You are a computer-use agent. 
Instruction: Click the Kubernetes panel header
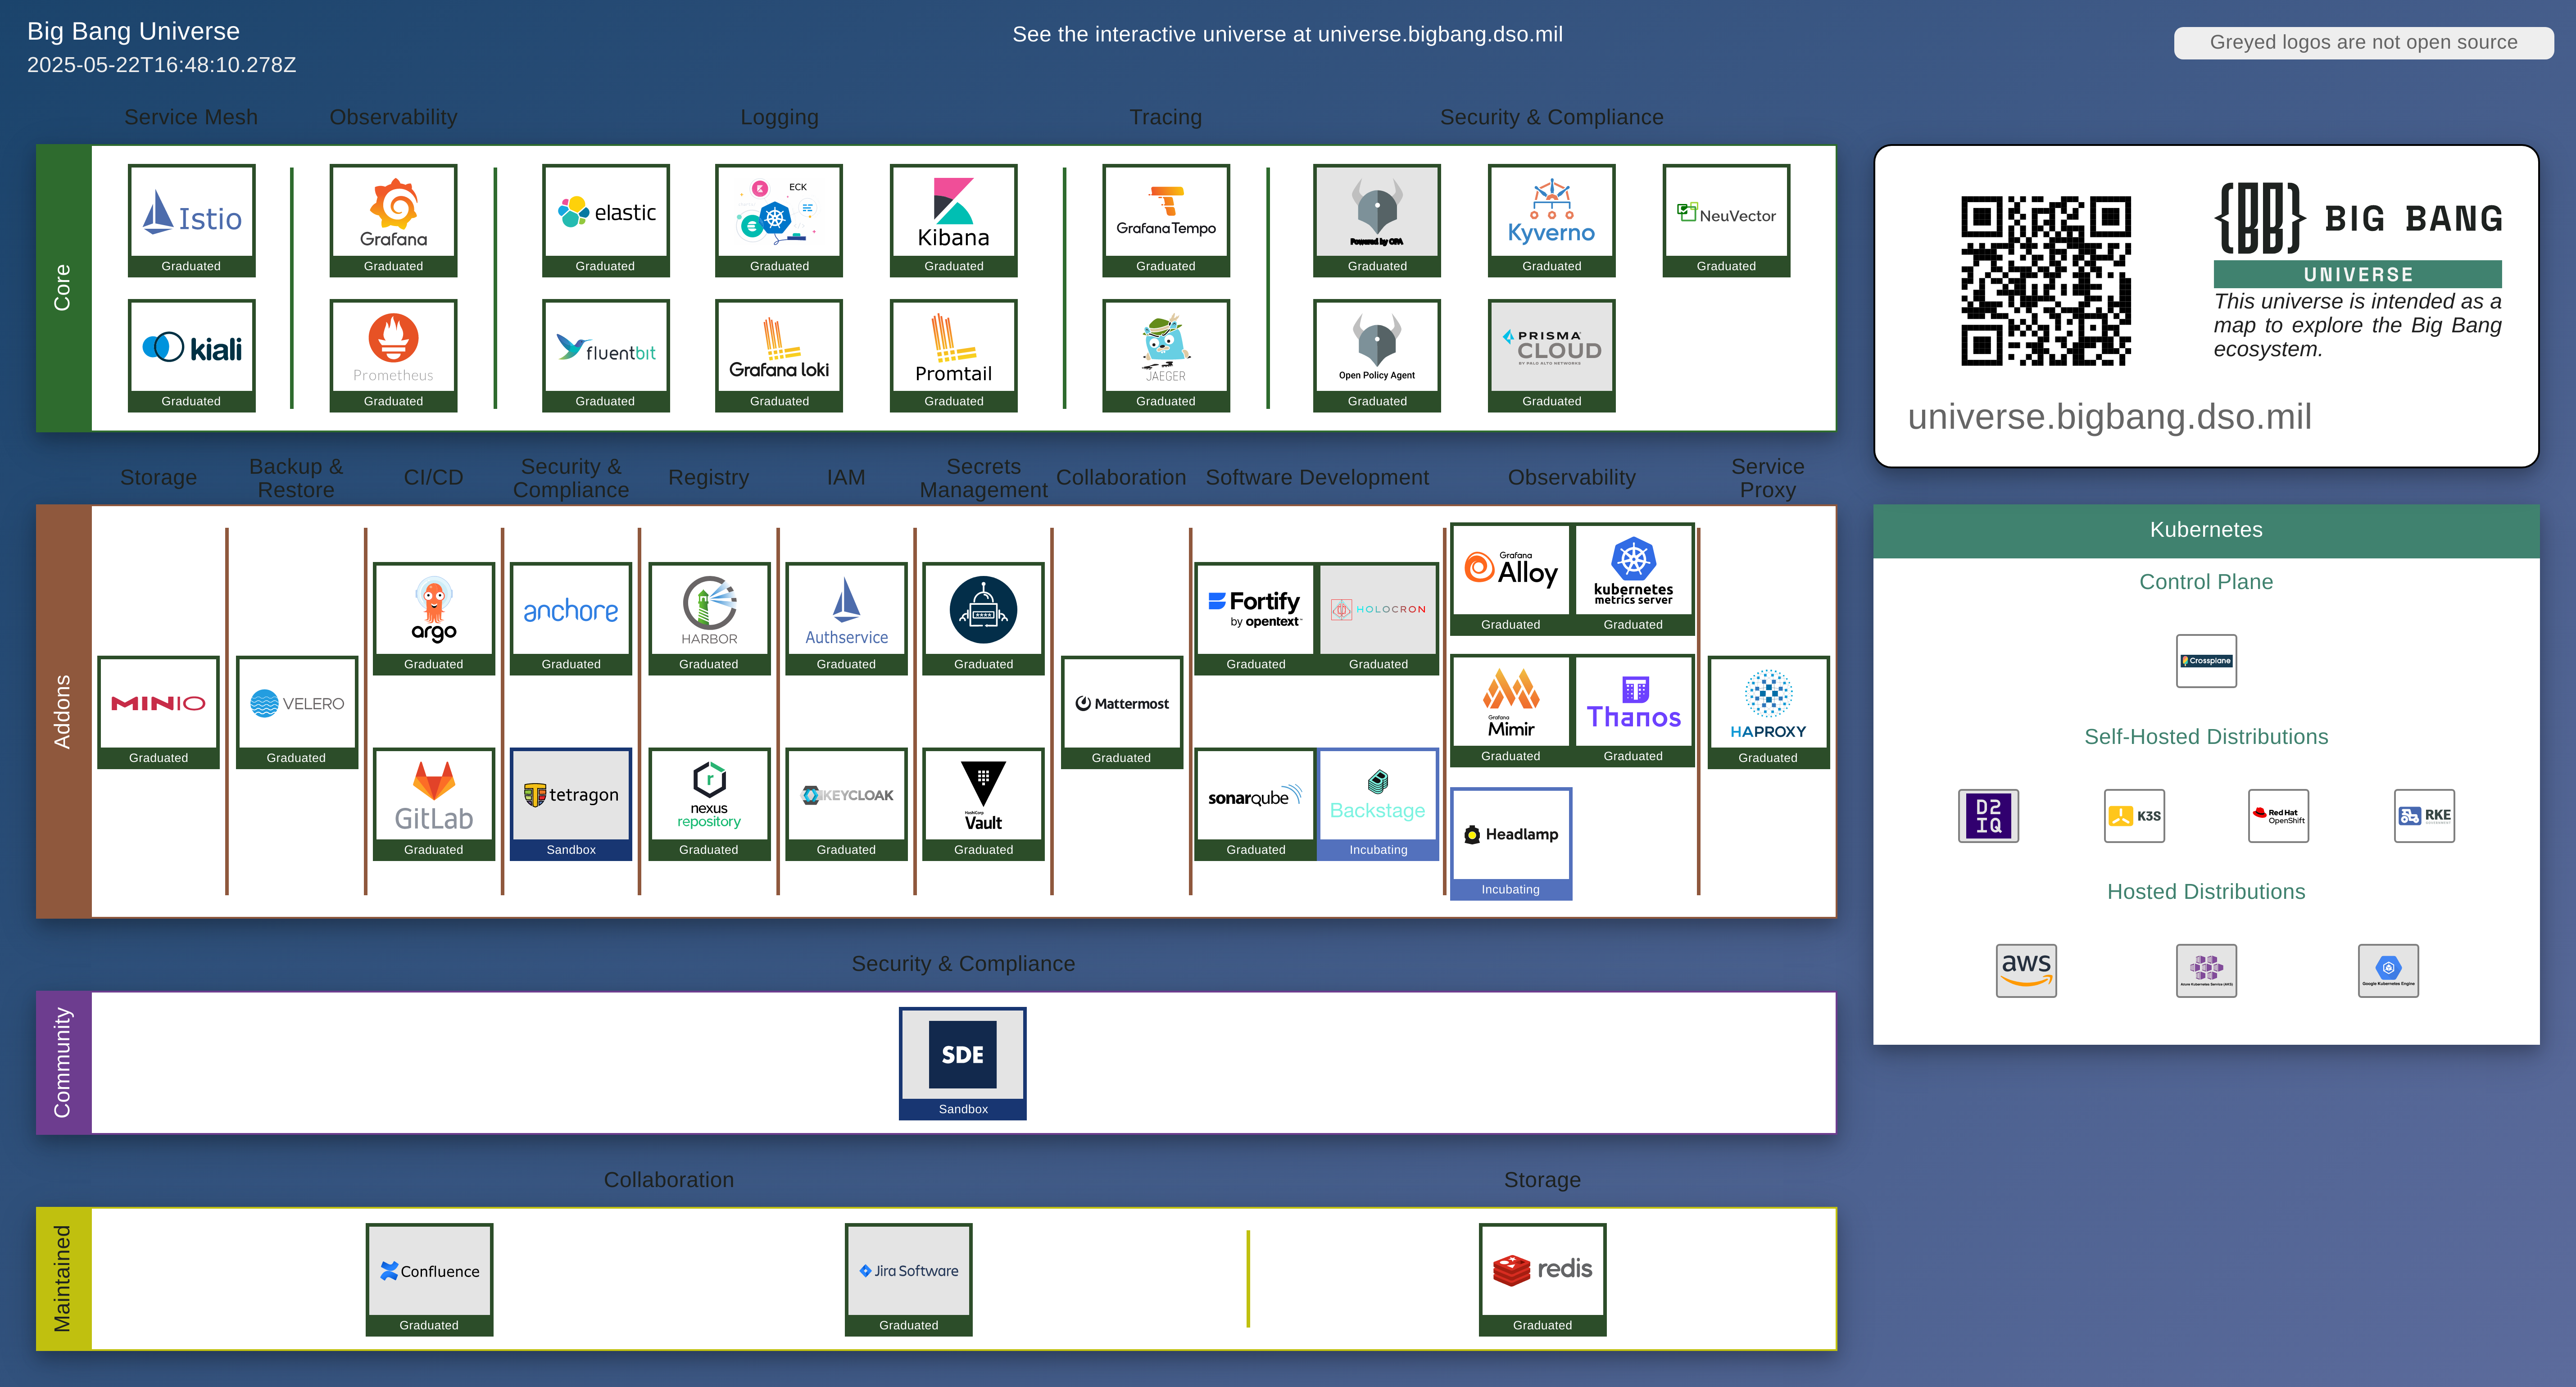[x=2206, y=530]
